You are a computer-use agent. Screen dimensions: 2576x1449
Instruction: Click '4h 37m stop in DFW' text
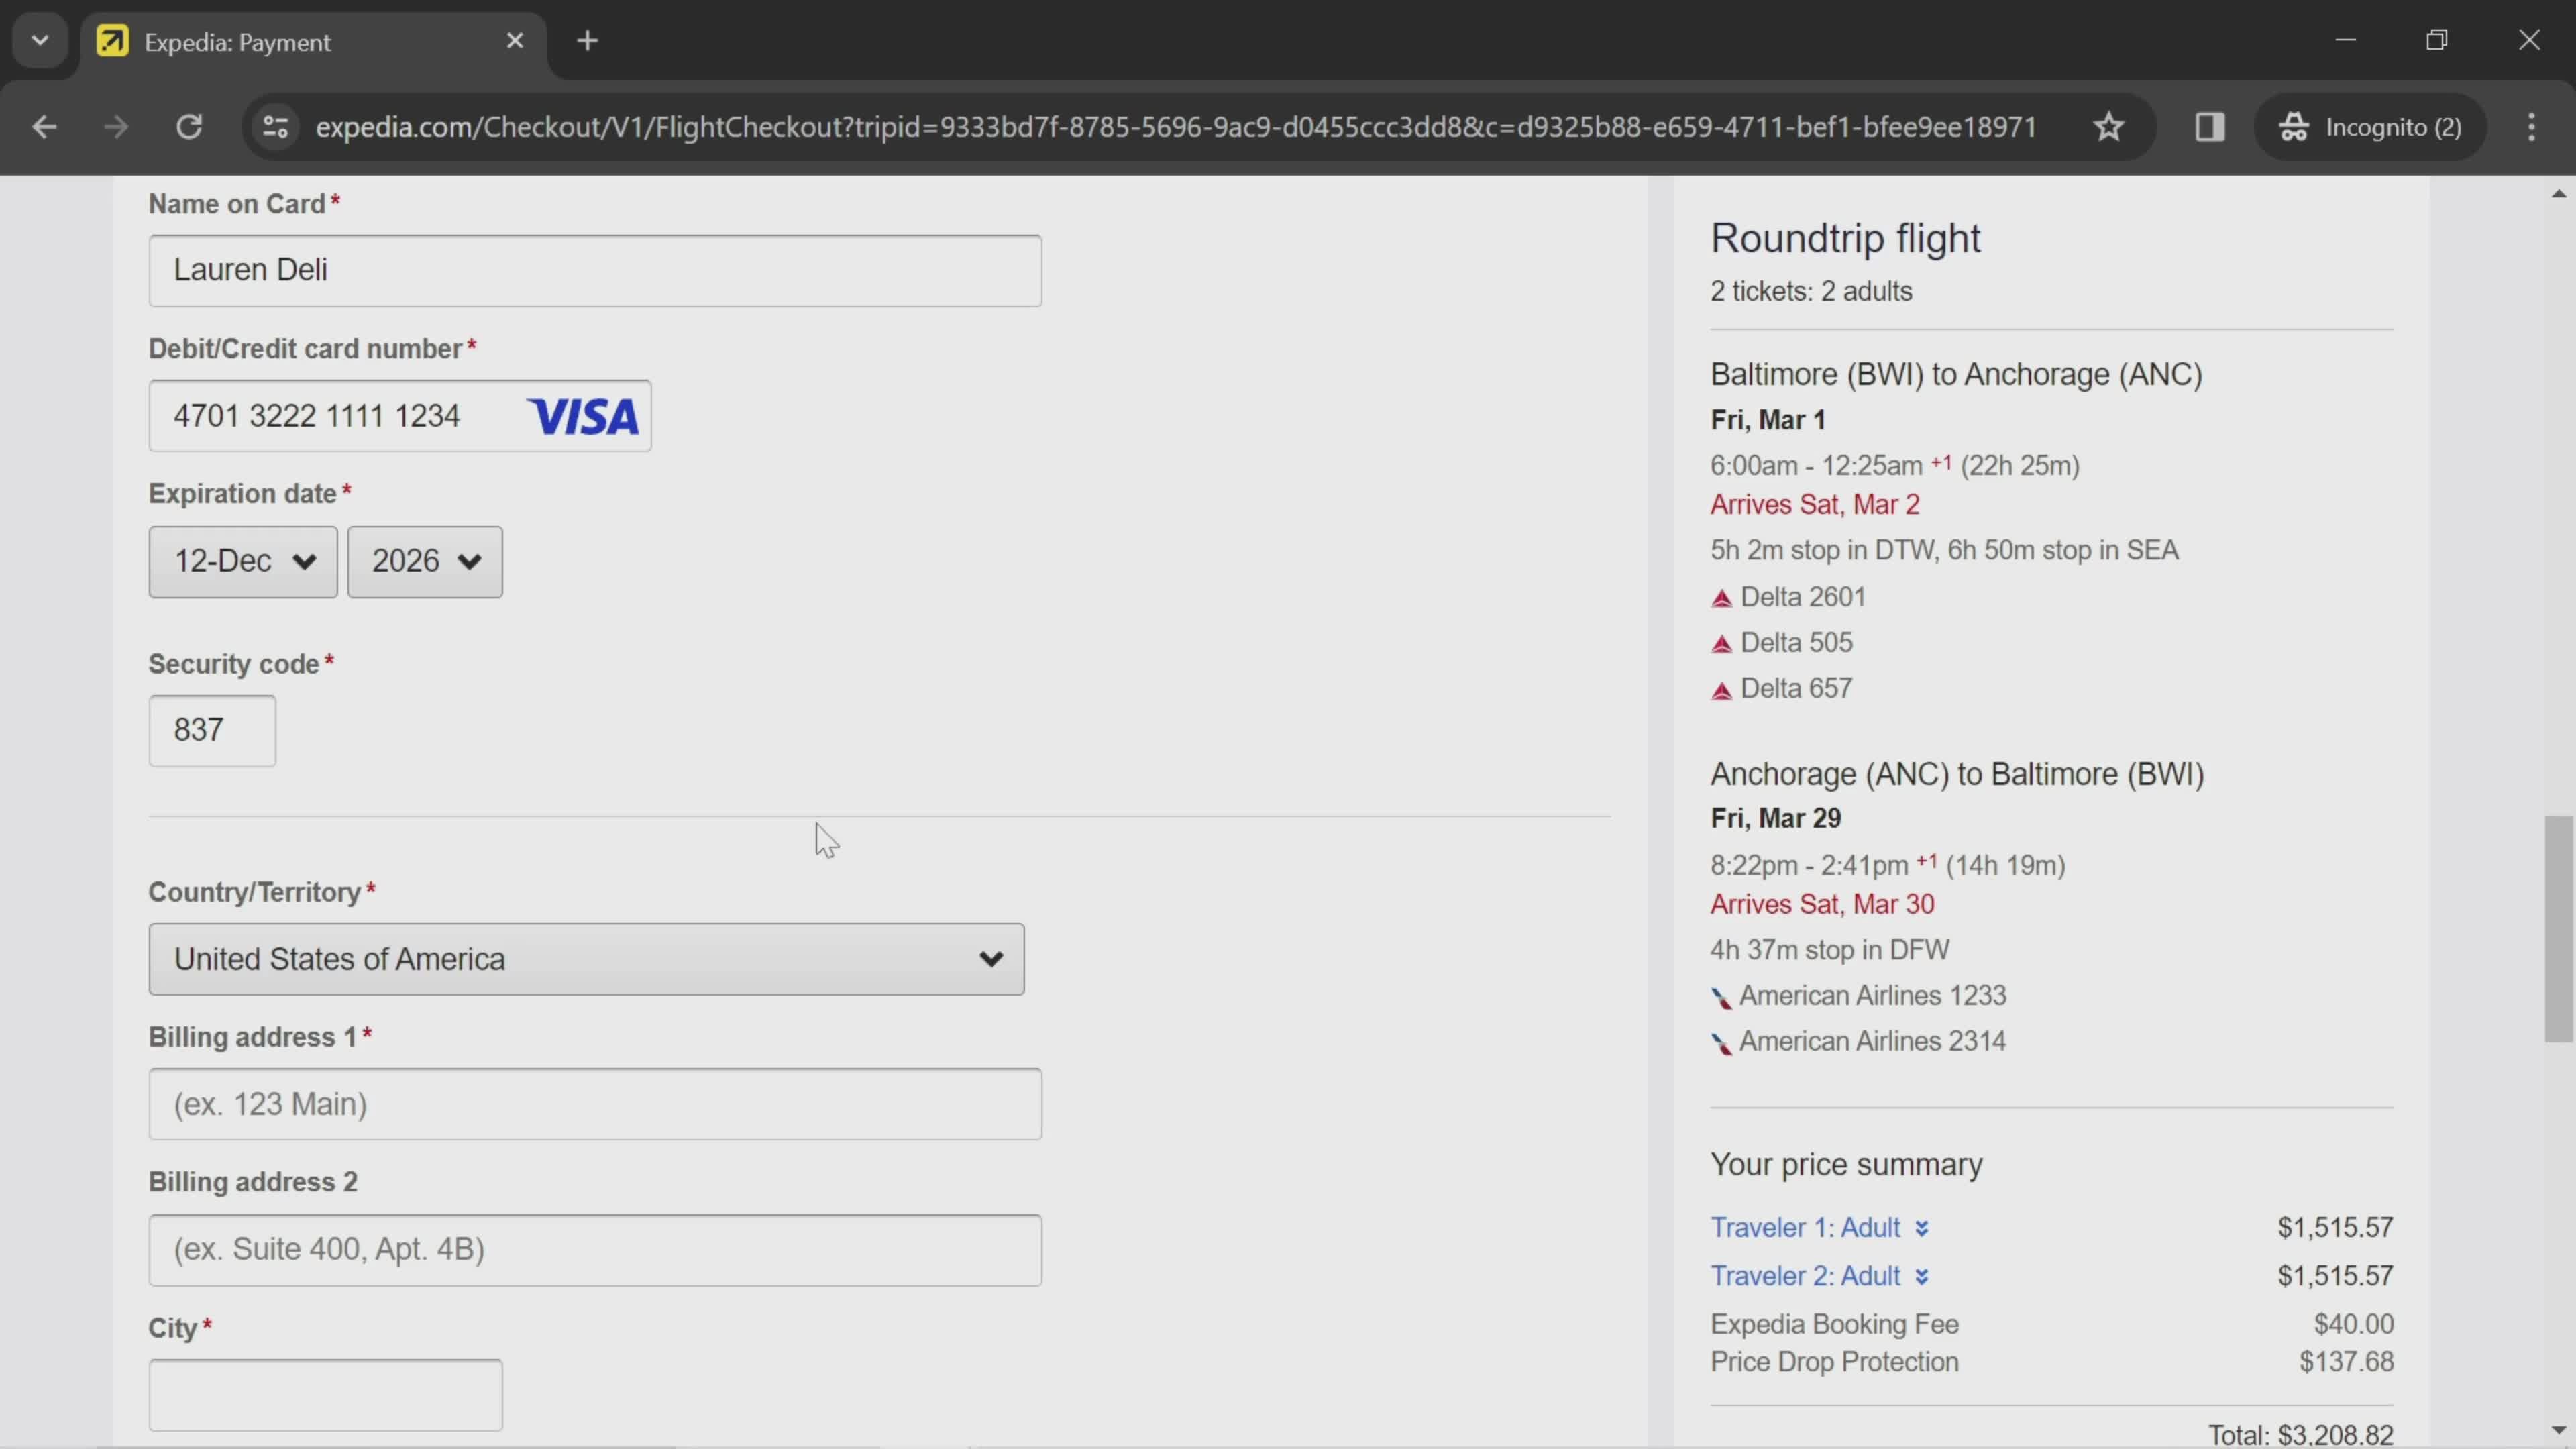coord(1829,950)
